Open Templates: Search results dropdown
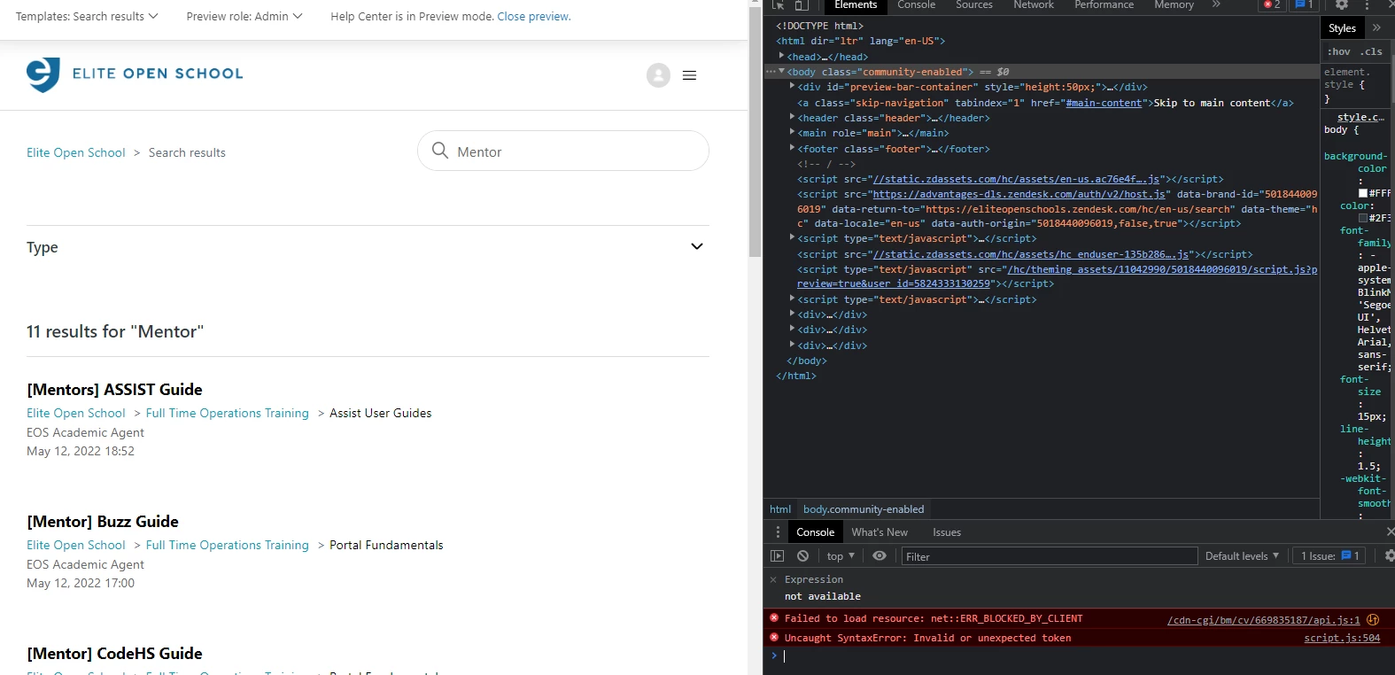Image resolution: width=1395 pixels, height=675 pixels. [87, 16]
